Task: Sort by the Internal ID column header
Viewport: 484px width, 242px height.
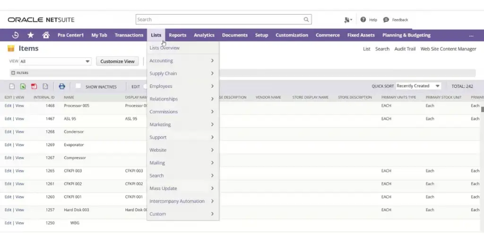Action: 44,97
